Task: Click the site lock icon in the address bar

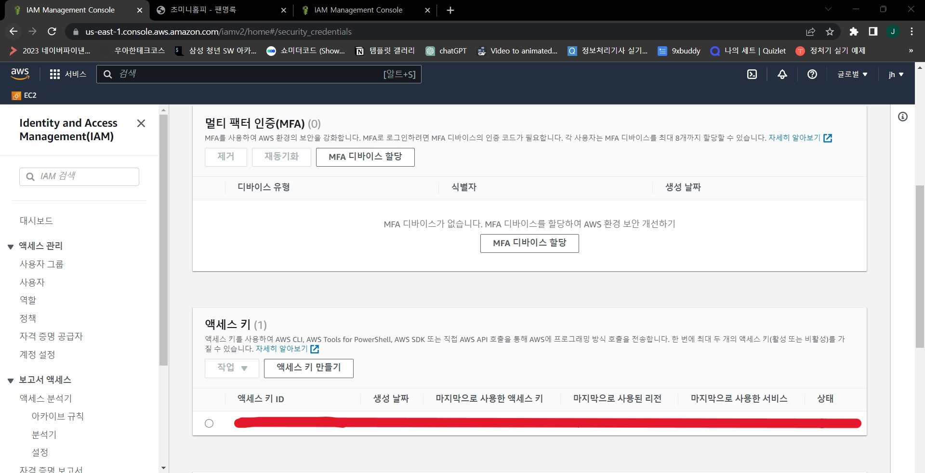Action: [x=75, y=32]
